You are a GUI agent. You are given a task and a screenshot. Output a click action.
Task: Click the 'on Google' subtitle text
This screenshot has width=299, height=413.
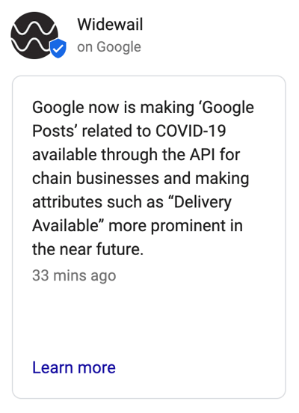109,47
